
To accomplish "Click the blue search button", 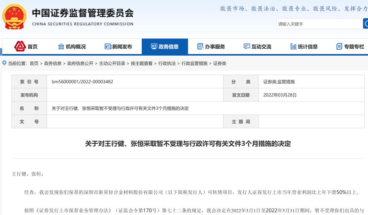I will click(365, 24).
